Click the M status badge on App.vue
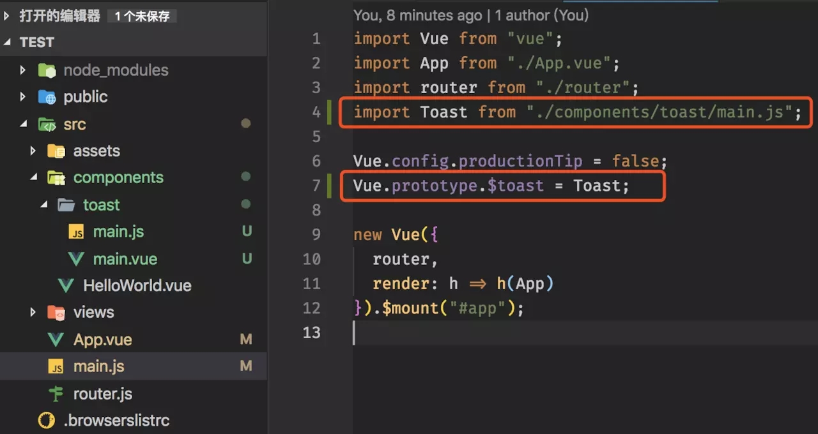 [x=246, y=340]
